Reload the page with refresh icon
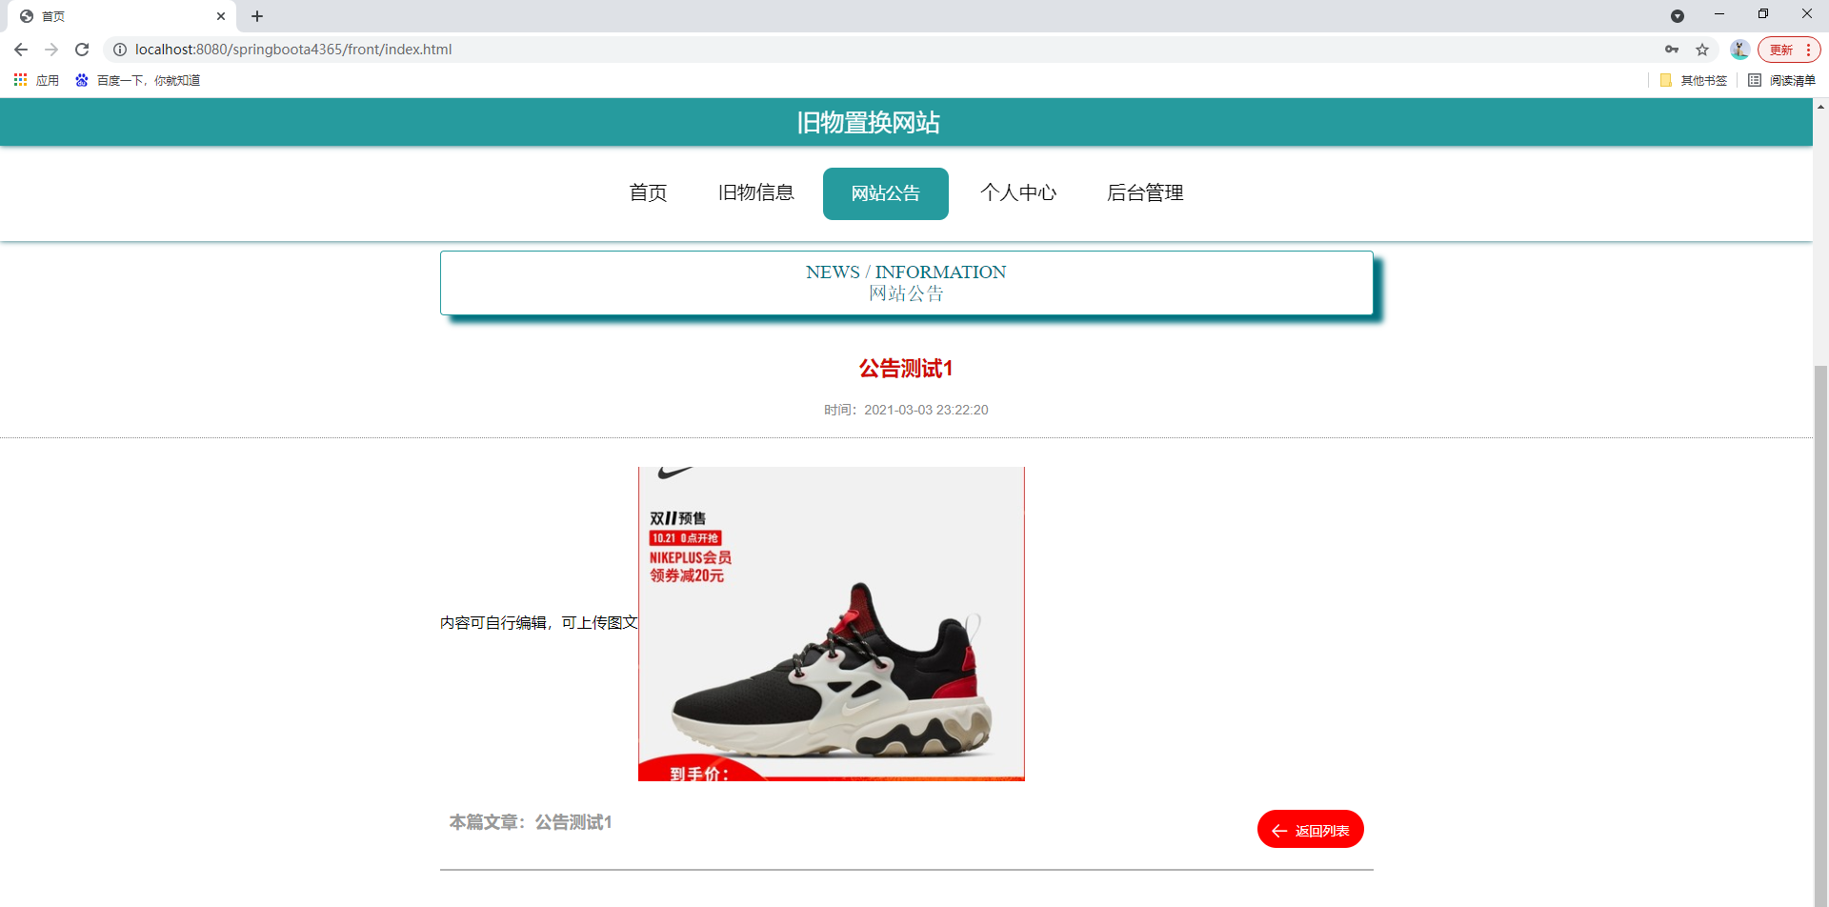Screen dimensions: 1829x907 82,50
